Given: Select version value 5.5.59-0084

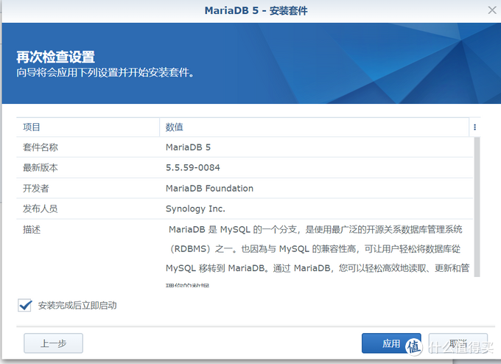Looking at the screenshot, I should [193, 168].
